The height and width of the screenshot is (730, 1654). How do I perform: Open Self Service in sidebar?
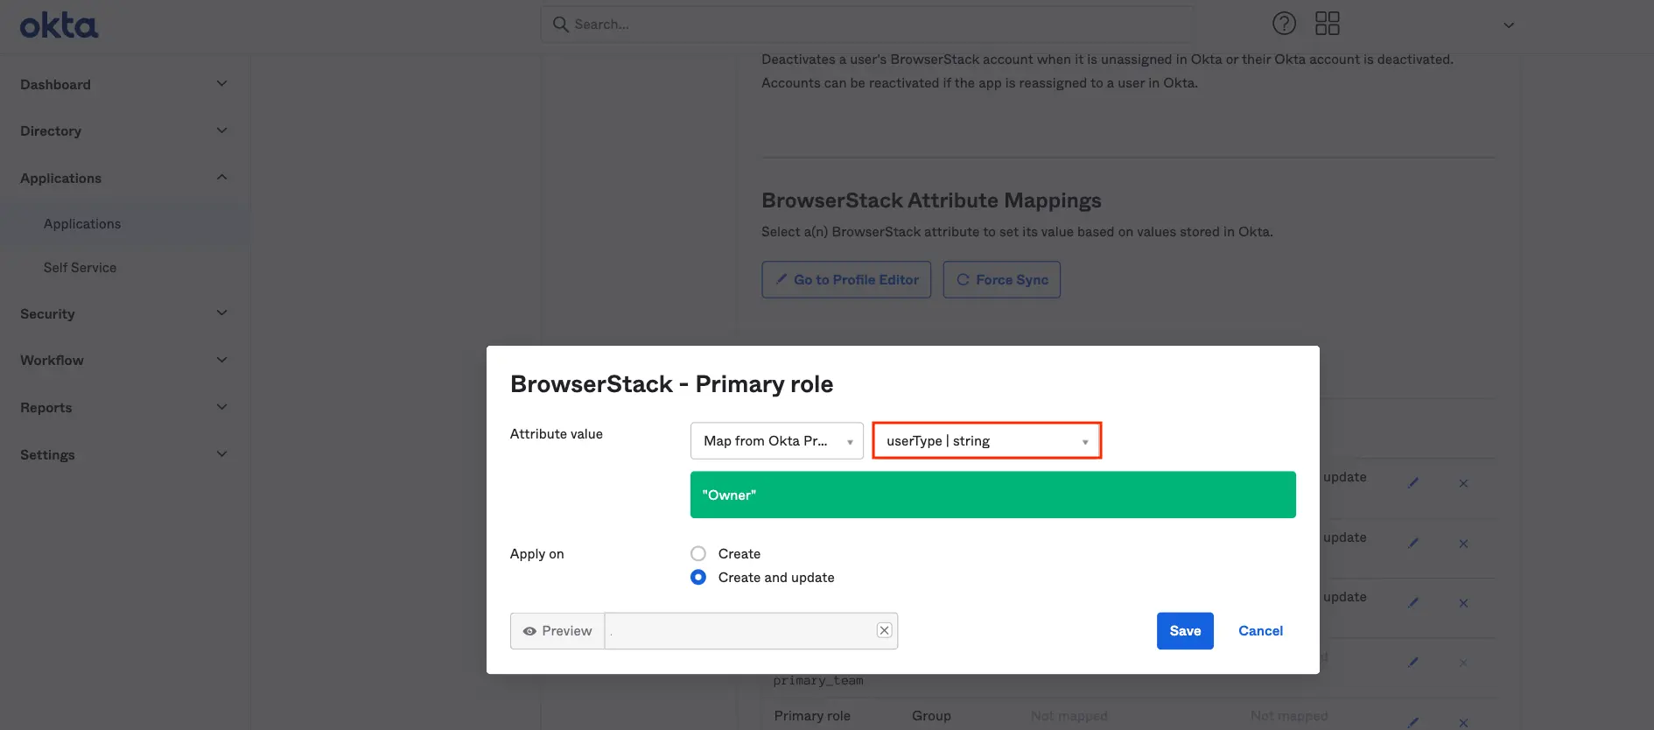click(x=80, y=268)
